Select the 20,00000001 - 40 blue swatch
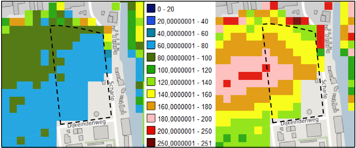The width and height of the screenshot is (356, 148). pyautogui.click(x=150, y=21)
